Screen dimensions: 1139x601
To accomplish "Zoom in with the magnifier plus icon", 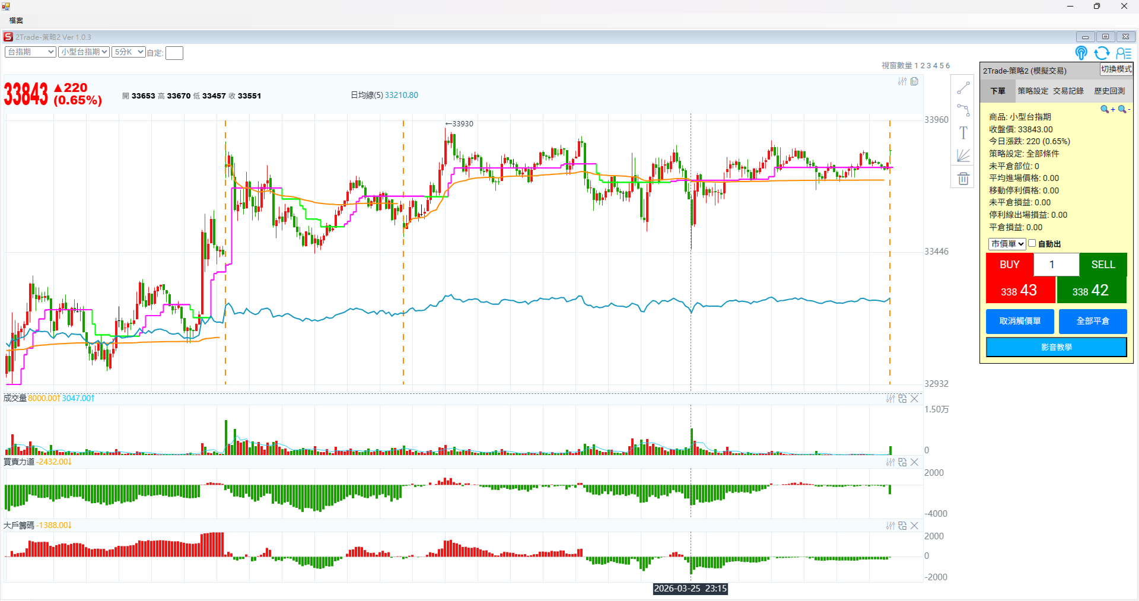I will (1107, 109).
